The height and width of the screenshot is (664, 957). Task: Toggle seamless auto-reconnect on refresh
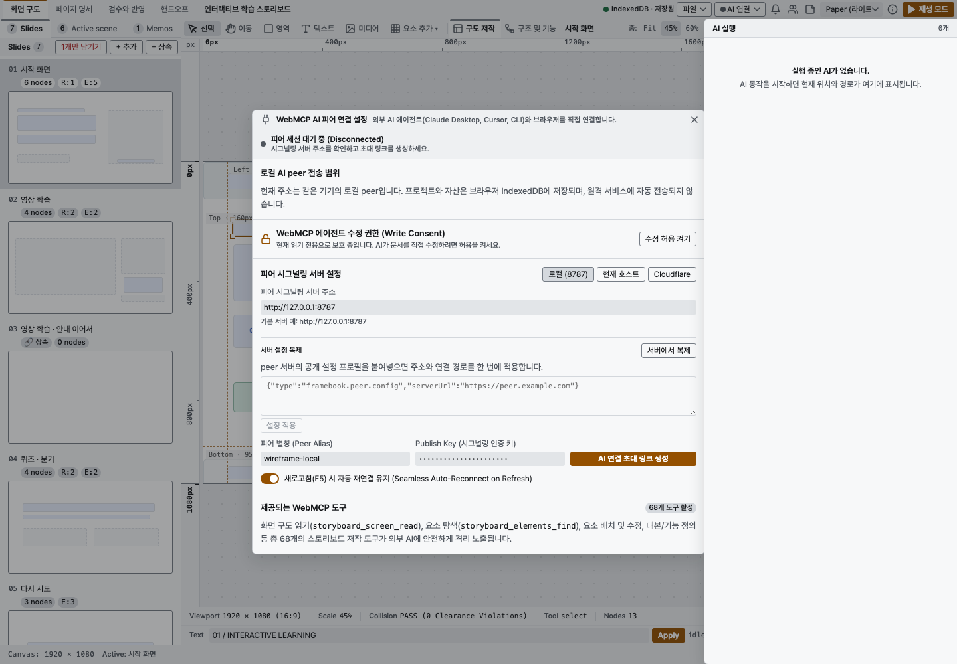tap(270, 479)
